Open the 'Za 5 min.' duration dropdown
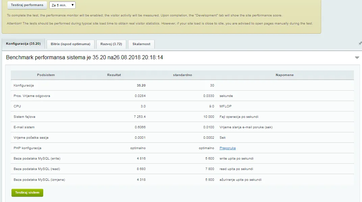 (62, 5)
